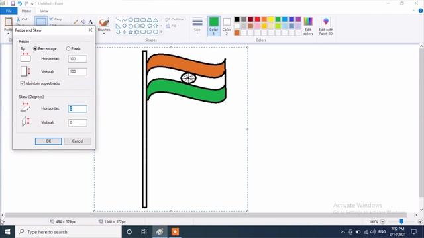
Task: Click Cancel in Resize and Skew
Action: (78, 141)
